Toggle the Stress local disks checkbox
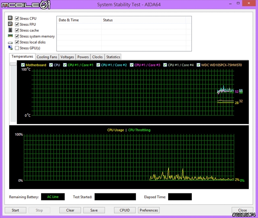 tap(17, 42)
